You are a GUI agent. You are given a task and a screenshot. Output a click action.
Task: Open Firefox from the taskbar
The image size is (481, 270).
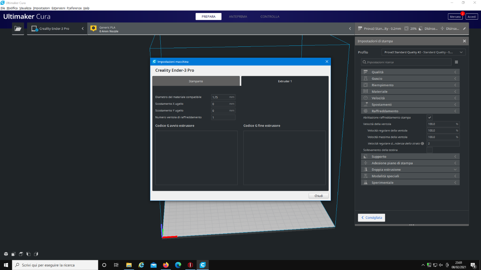166,265
